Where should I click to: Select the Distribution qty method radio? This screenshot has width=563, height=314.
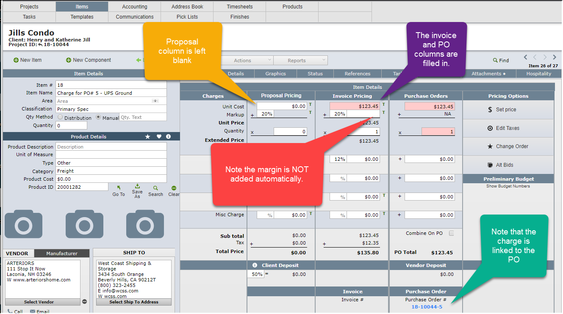(60, 117)
